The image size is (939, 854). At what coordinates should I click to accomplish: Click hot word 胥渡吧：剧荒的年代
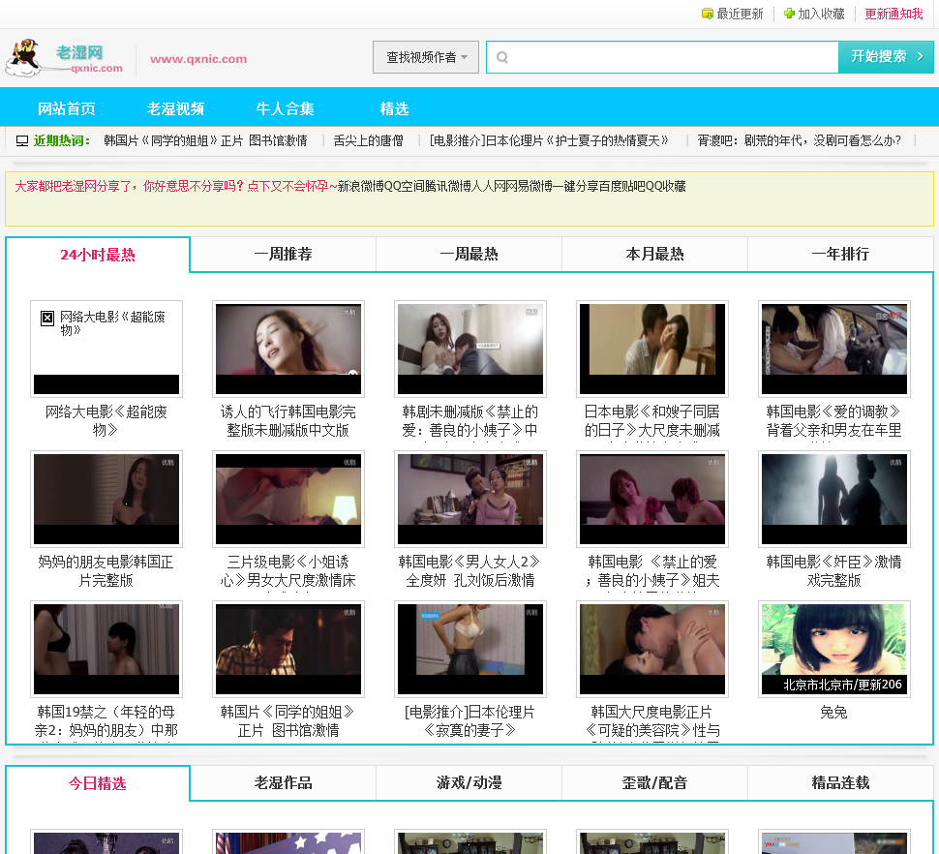point(799,140)
